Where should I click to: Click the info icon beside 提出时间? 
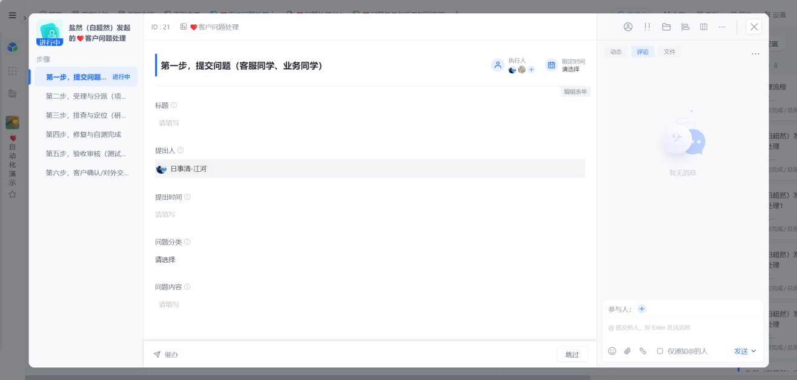pos(187,197)
